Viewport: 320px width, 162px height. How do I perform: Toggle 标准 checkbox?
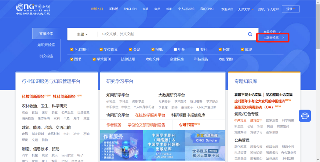[220, 49]
